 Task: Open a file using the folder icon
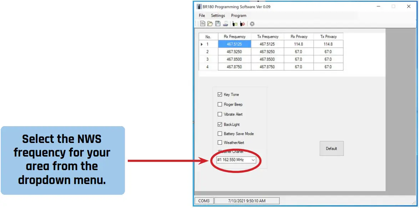point(210,24)
